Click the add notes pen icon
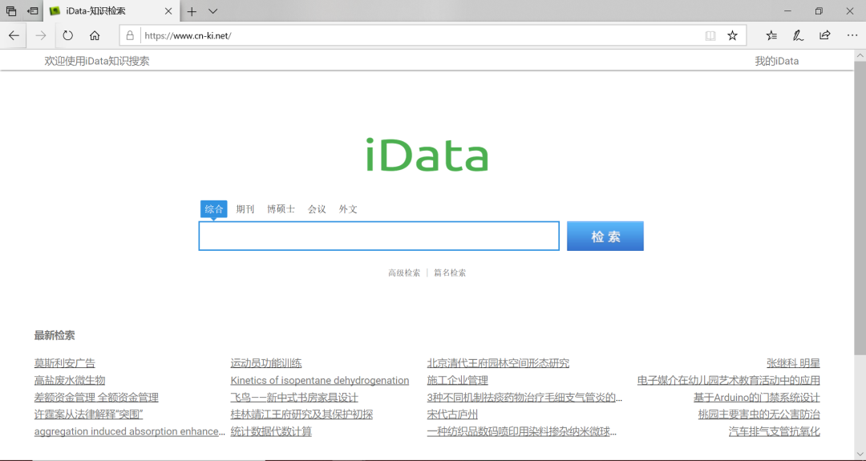The image size is (866, 461). pos(798,36)
